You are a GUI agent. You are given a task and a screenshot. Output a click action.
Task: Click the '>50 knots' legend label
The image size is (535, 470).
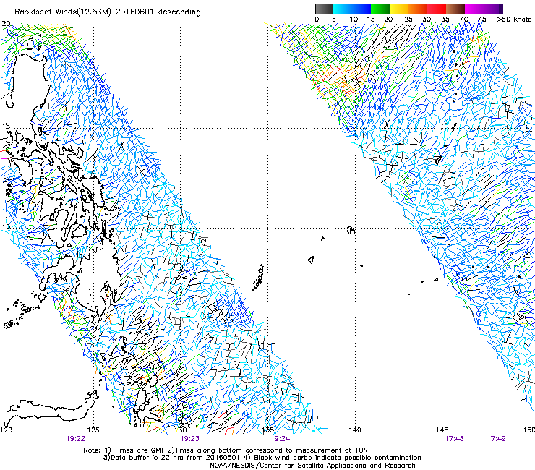[x=514, y=19]
